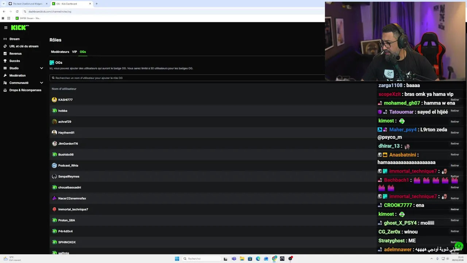
Task: Click the taskbar Rechercher search box
Action: point(201,259)
